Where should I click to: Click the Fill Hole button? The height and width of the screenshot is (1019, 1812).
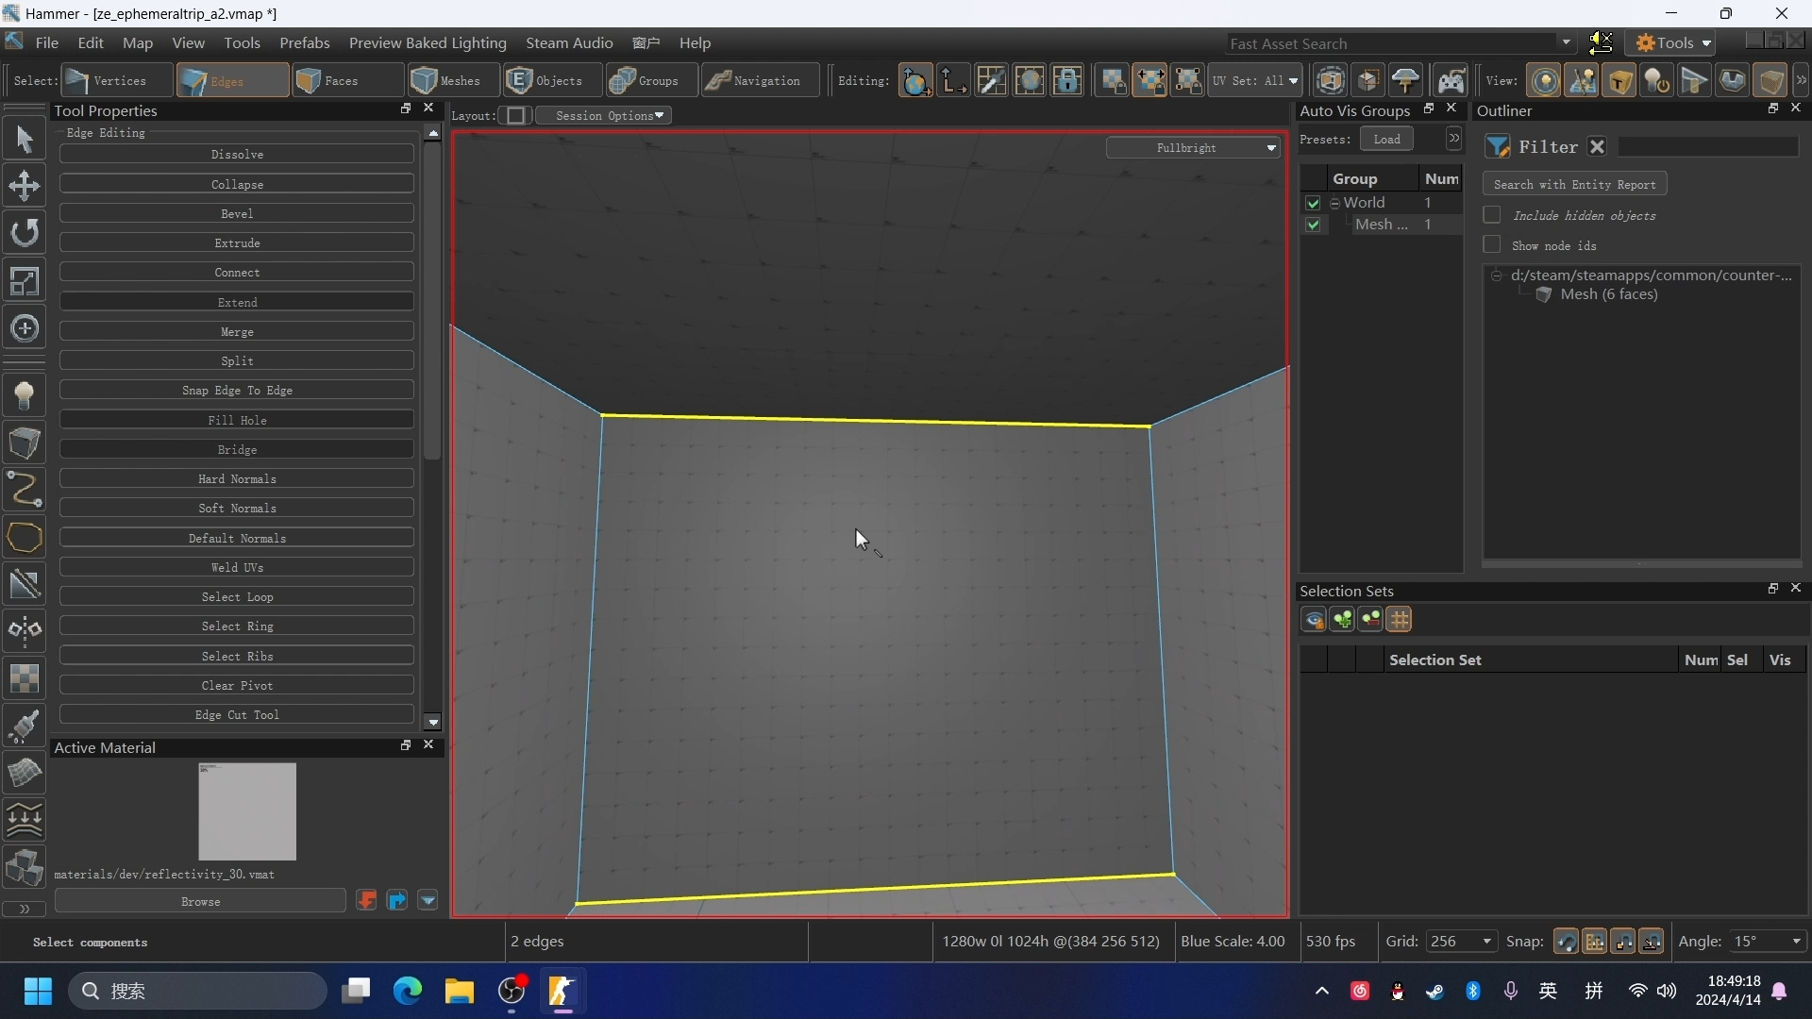tap(237, 419)
